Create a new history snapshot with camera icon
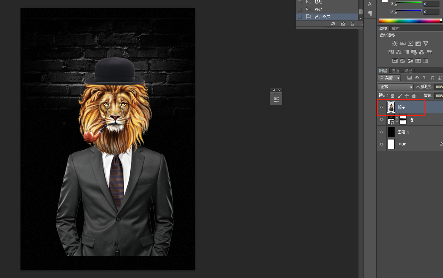The height and width of the screenshot is (278, 443). click(343, 24)
